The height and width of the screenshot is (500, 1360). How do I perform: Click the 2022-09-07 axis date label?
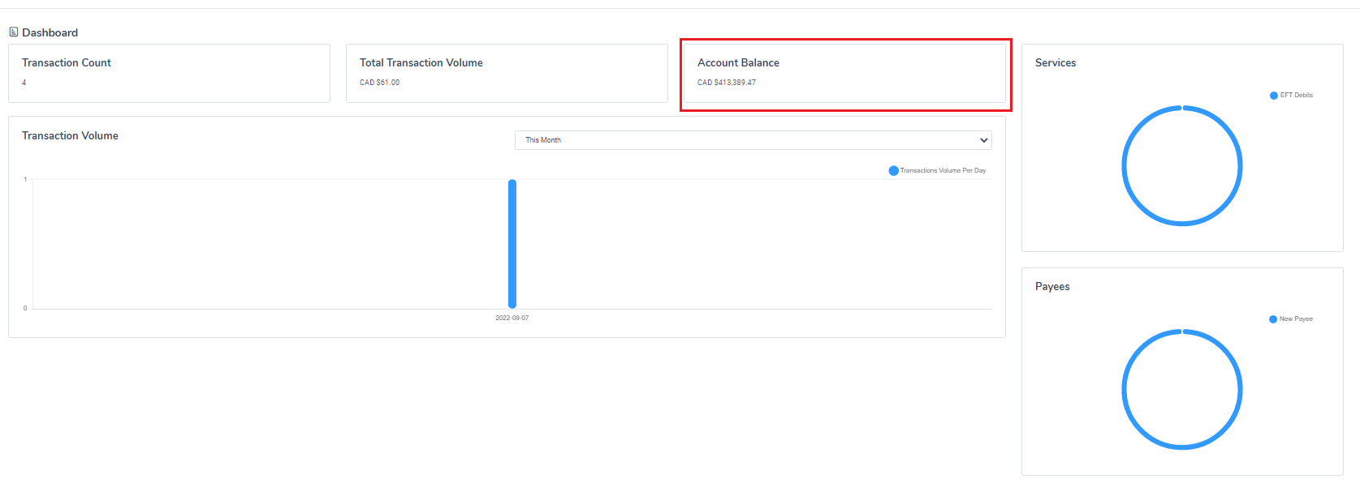tap(512, 318)
